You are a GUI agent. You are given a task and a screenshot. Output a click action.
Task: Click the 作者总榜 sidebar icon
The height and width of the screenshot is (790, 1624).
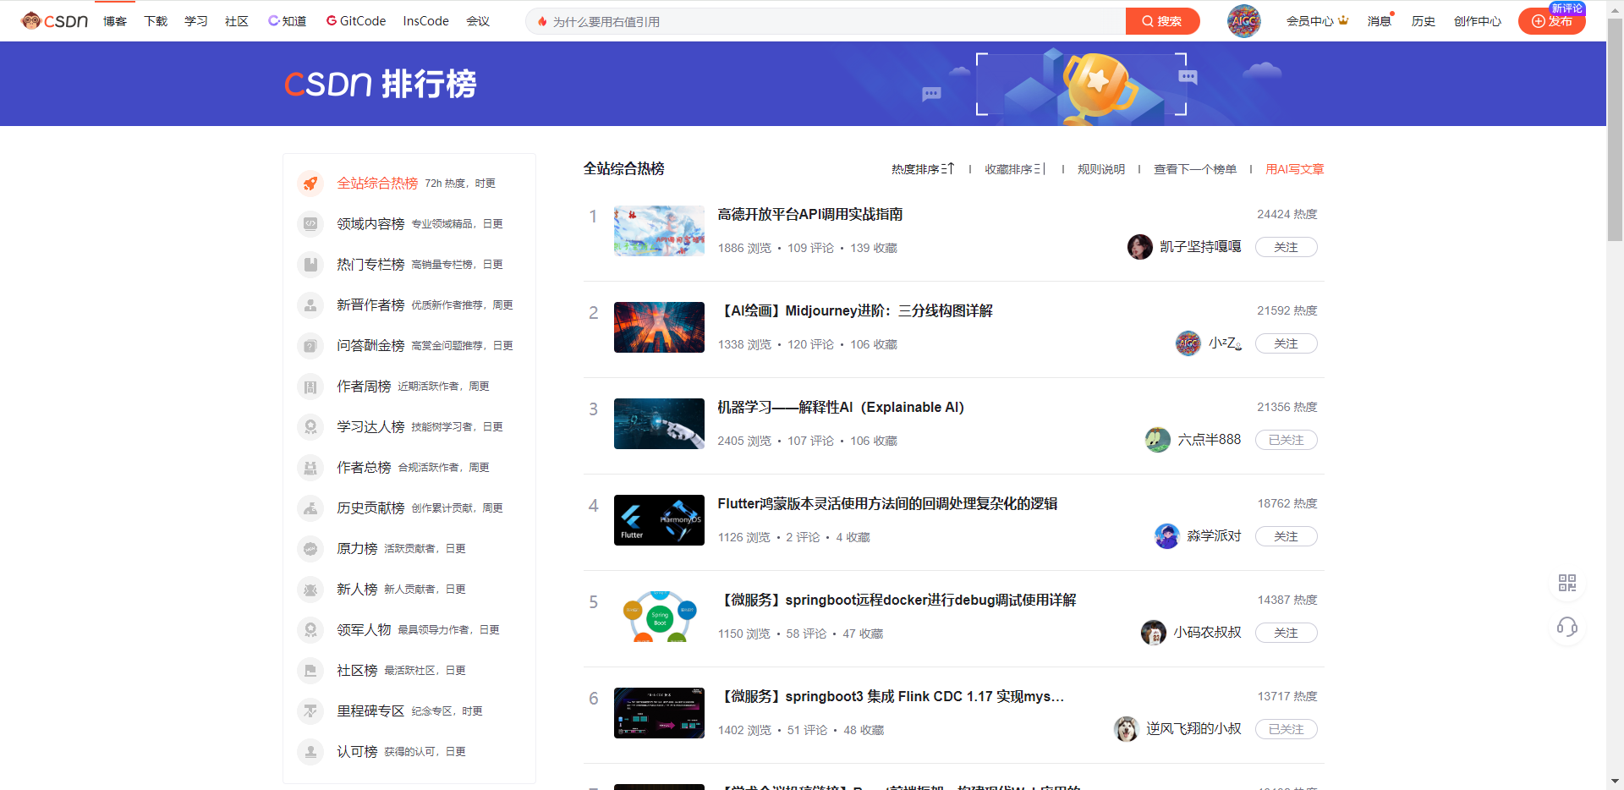310,468
